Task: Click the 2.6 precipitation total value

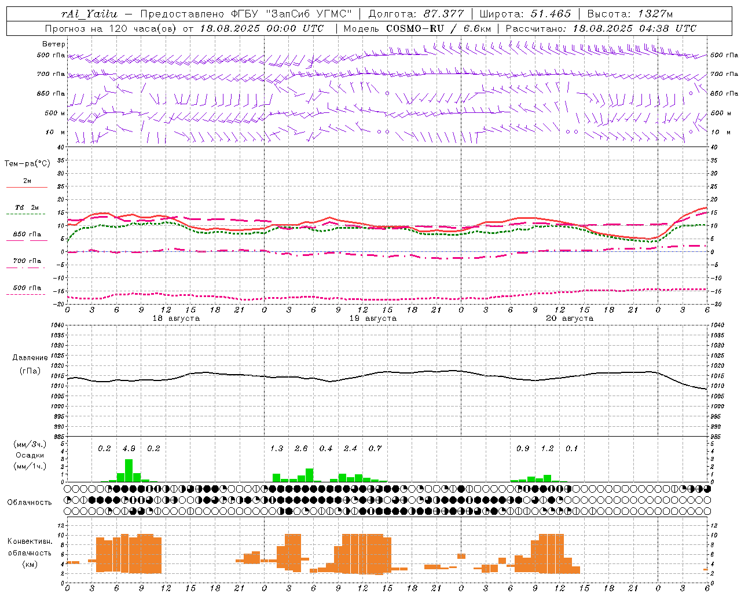Action: [301, 448]
